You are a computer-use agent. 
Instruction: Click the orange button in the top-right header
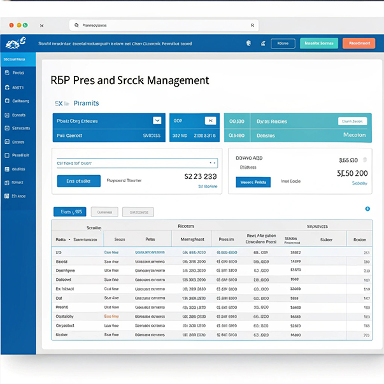[359, 43]
